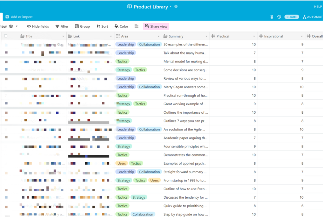
Task: Open the Group options
Action: 82,26
